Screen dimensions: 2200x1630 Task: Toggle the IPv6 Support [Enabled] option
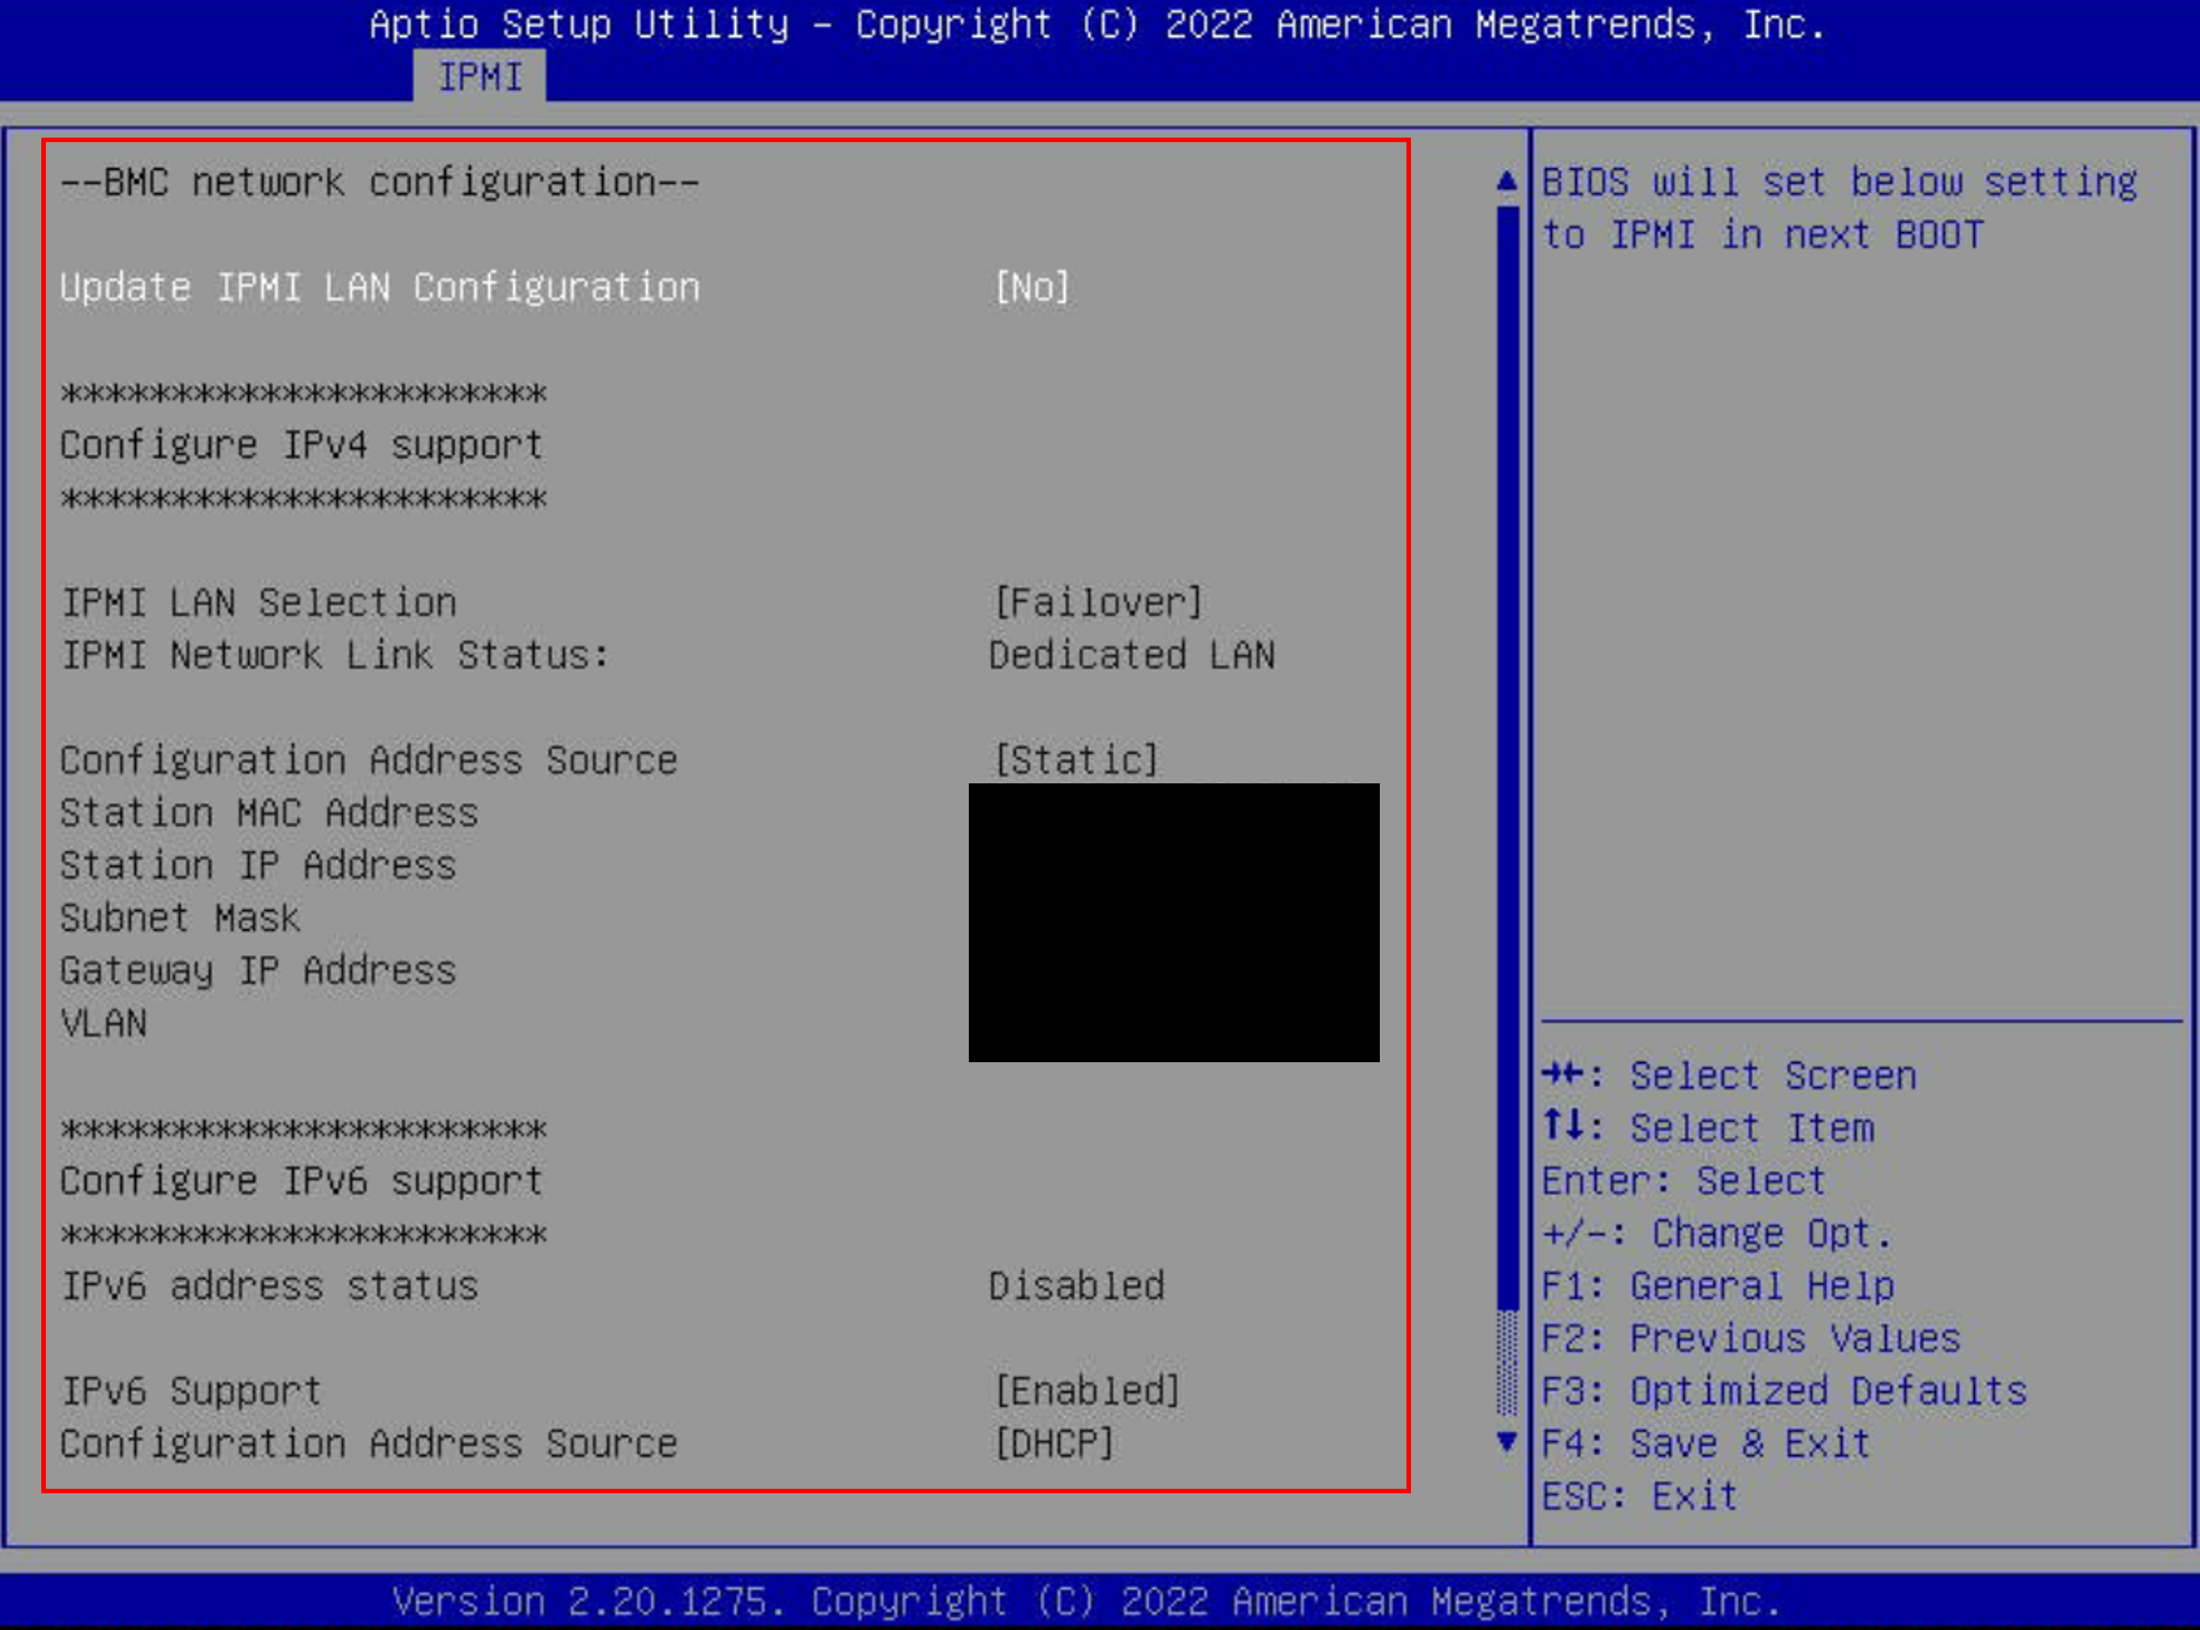(x=1086, y=1392)
